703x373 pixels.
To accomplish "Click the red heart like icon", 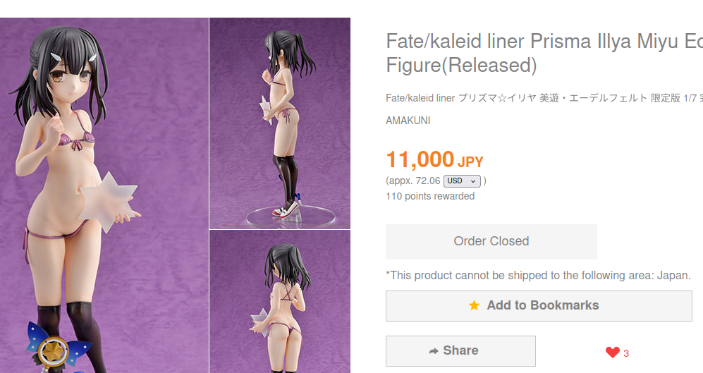I will pos(613,353).
